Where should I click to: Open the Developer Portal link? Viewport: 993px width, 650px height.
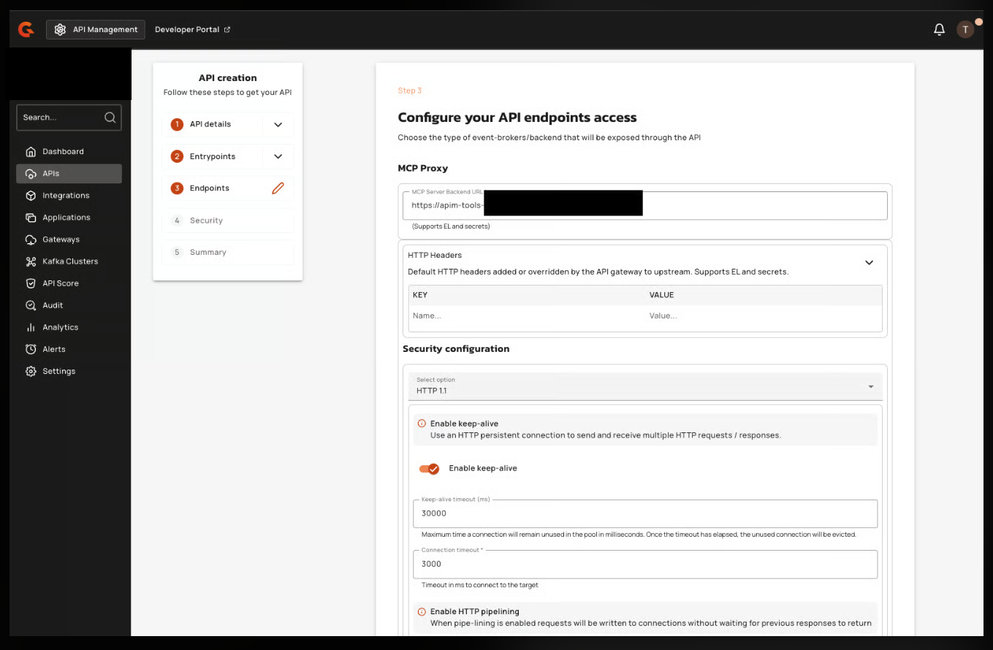(x=192, y=29)
